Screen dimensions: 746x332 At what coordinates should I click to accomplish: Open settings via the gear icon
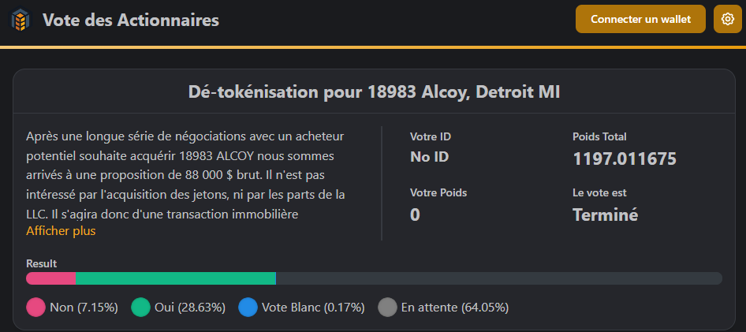(727, 20)
